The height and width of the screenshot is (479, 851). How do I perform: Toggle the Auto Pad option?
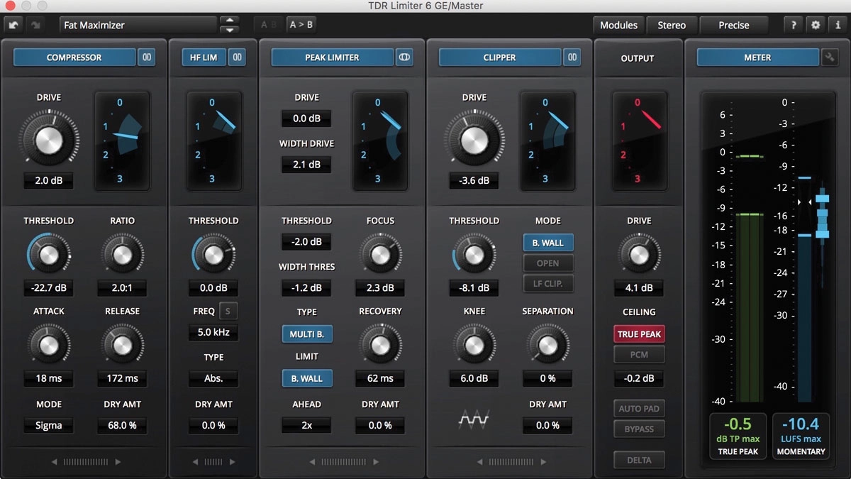tap(640, 409)
